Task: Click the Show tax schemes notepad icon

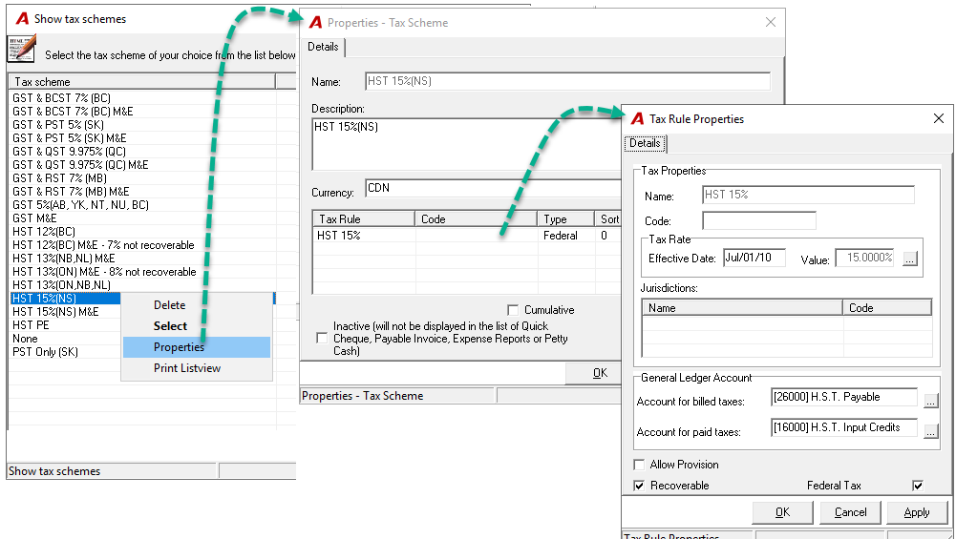Action: (21, 49)
